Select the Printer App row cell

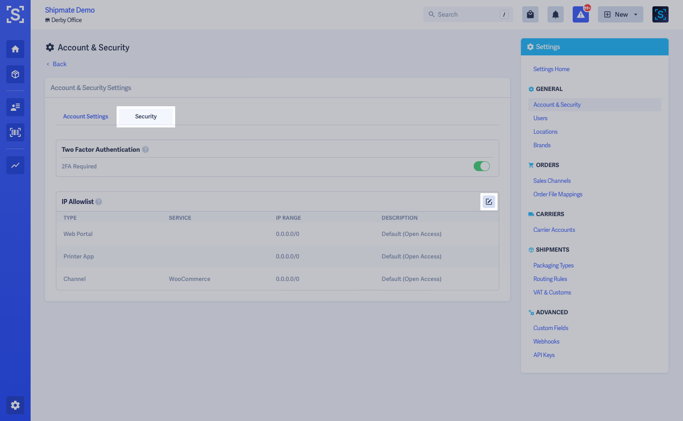coord(79,256)
